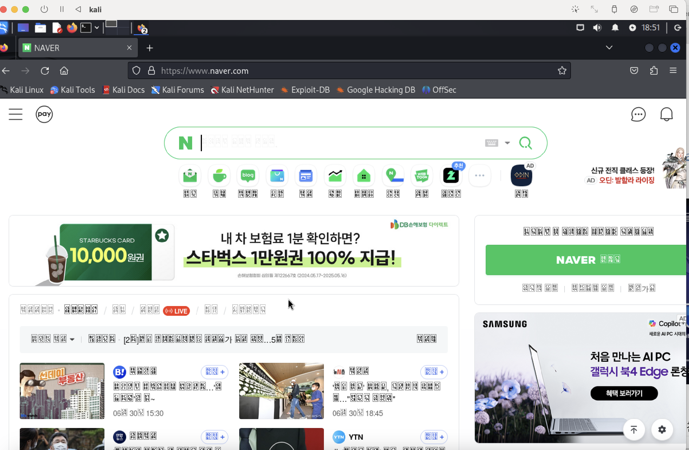The width and height of the screenshot is (689, 450).
Task: Open Naver Cafe cup icon
Action: tap(219, 175)
